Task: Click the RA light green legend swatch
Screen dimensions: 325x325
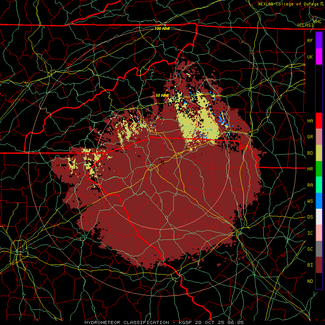Action: [319, 185]
